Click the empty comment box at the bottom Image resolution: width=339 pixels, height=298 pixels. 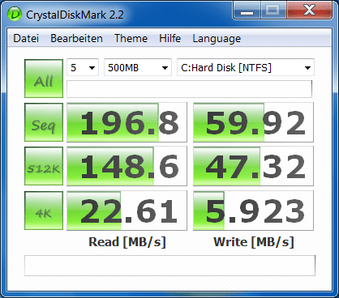pyautogui.click(x=169, y=266)
